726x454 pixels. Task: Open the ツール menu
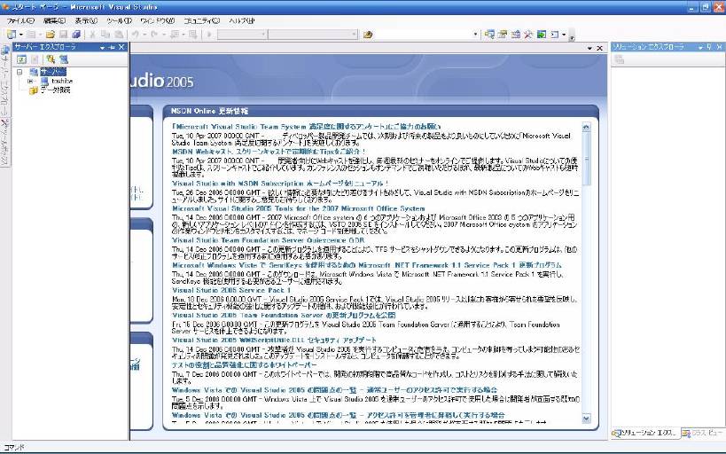pyautogui.click(x=119, y=21)
